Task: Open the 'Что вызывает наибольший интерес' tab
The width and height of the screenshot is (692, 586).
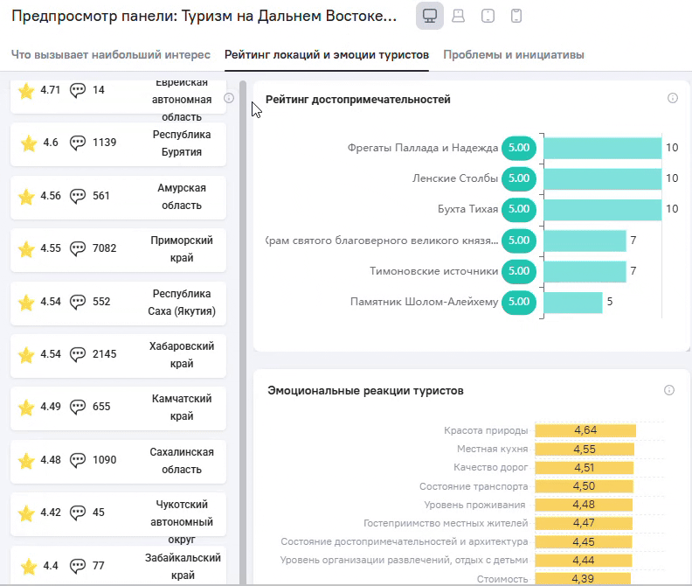Action: point(111,54)
